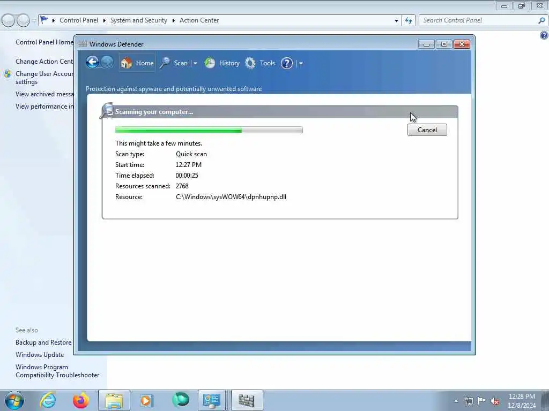Click the UAC shield icon in sidebar
549x411 pixels.
point(8,74)
